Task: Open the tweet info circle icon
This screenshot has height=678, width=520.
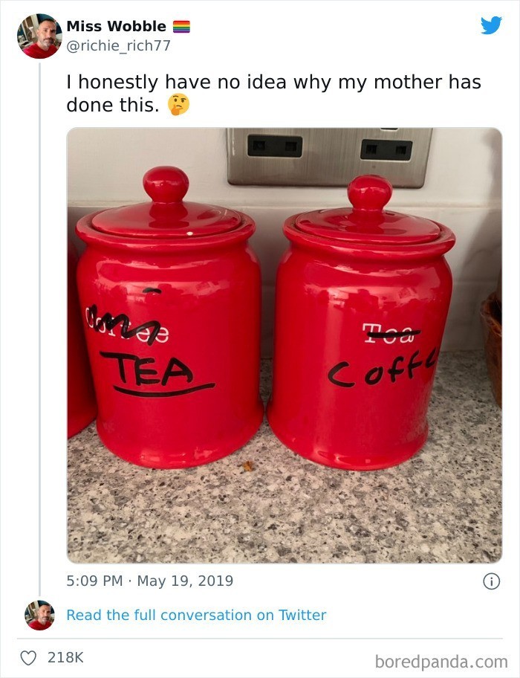Action: point(491,581)
